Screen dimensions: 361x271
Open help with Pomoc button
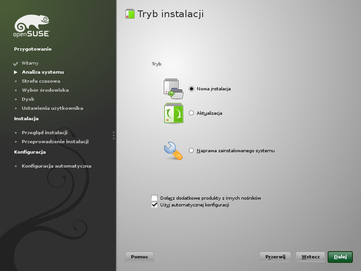point(139,257)
